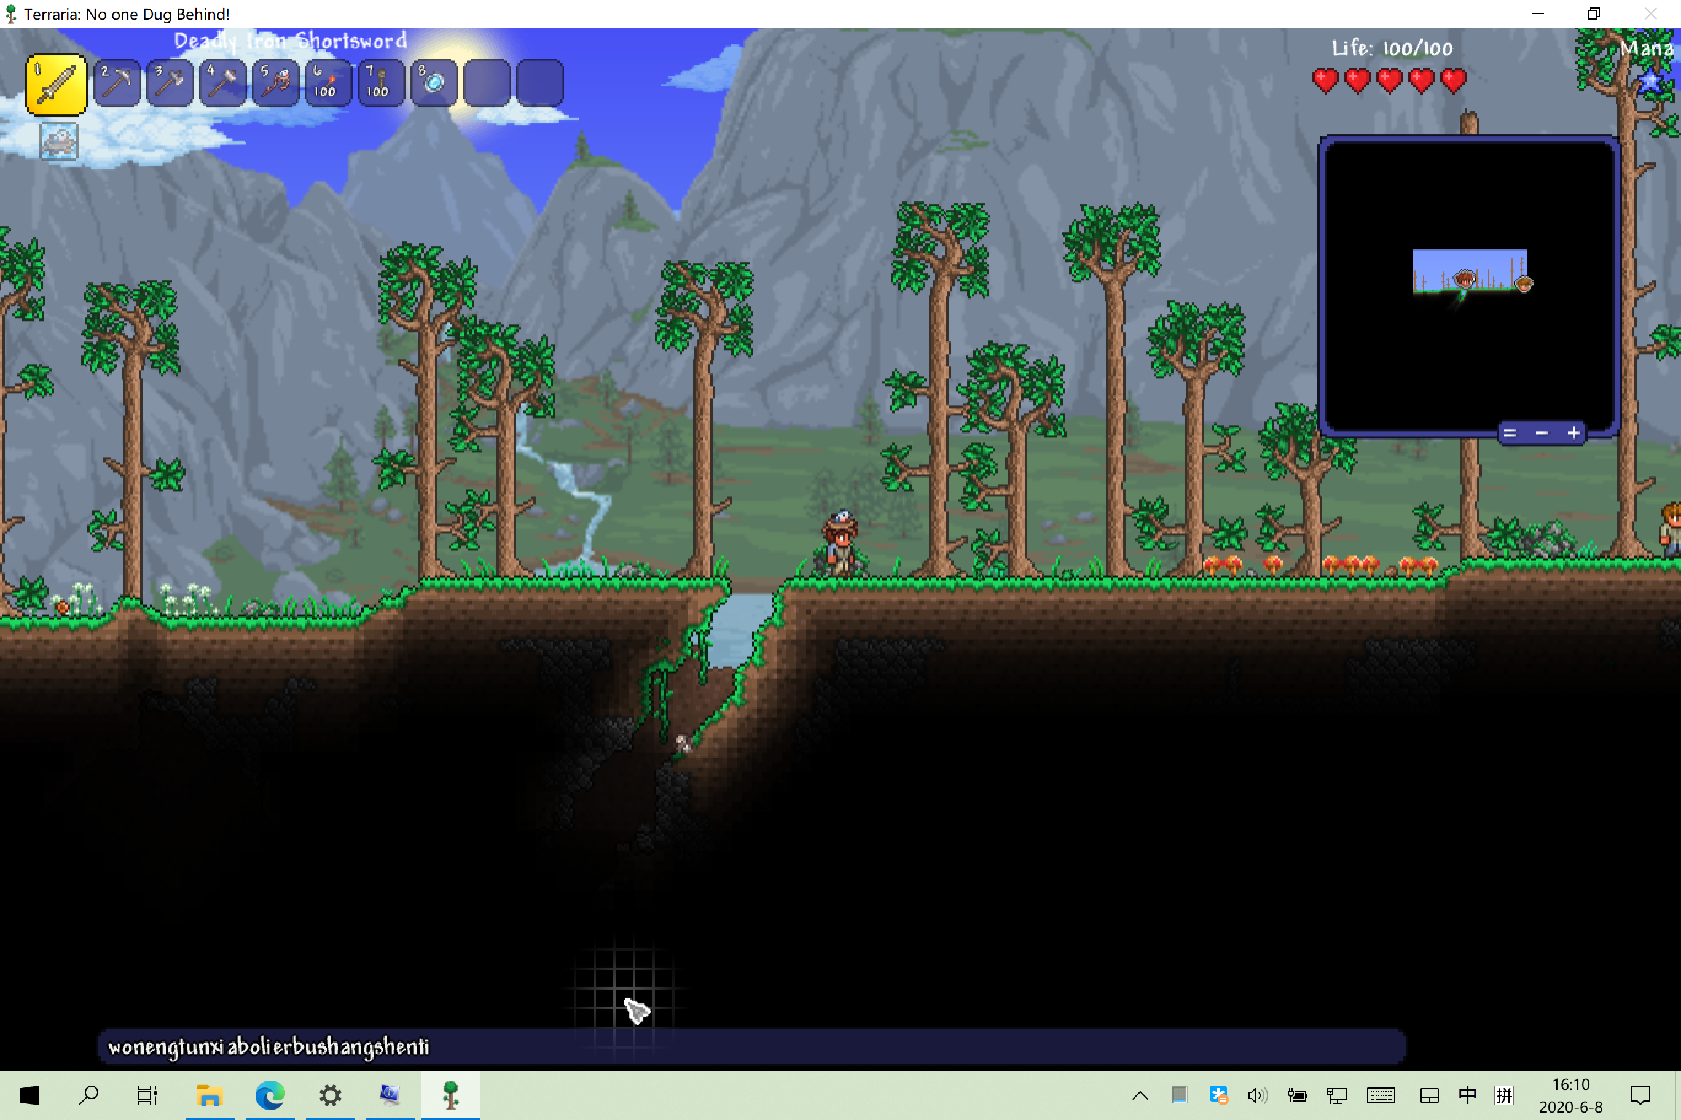Screen dimensions: 1681x1120
Task: Click the touchpad tray icon
Action: point(1430,1095)
